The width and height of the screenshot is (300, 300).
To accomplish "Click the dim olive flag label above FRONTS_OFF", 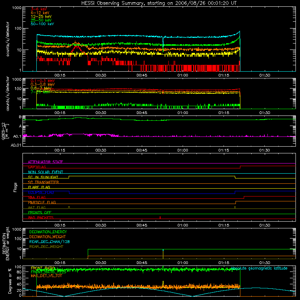I will tap(37, 207).
